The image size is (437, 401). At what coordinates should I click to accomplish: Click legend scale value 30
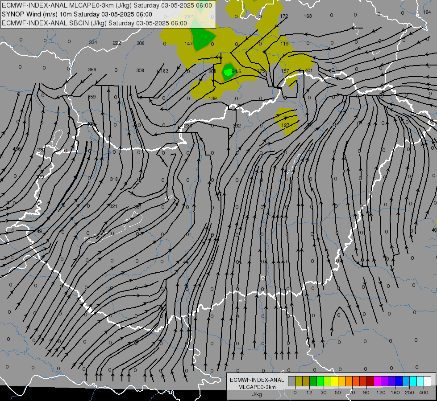[x=324, y=393]
